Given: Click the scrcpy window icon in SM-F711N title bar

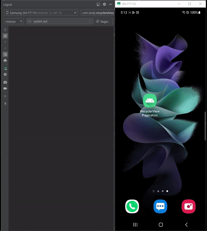Looking at the screenshot, I should pyautogui.click(x=119, y=4).
